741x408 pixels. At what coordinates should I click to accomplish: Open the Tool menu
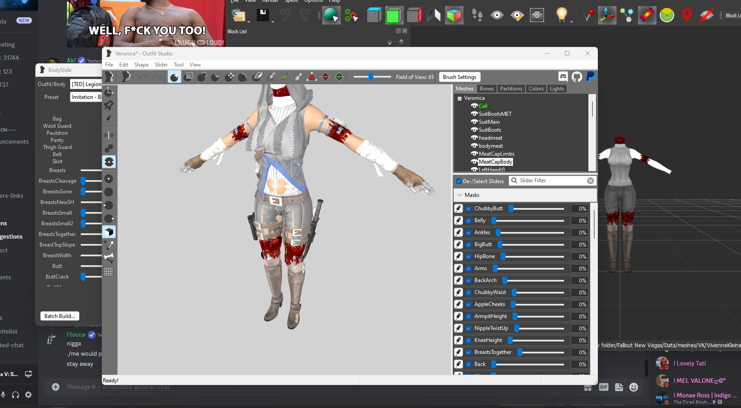179,65
